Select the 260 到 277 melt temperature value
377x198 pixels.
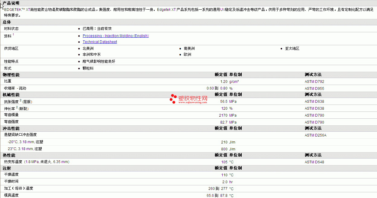pyautogui.click(x=217, y=189)
